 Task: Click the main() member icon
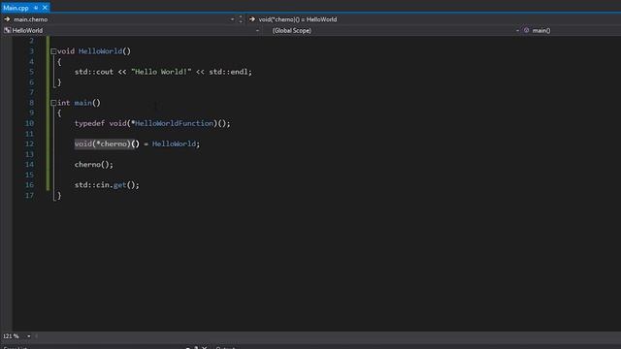click(526, 30)
